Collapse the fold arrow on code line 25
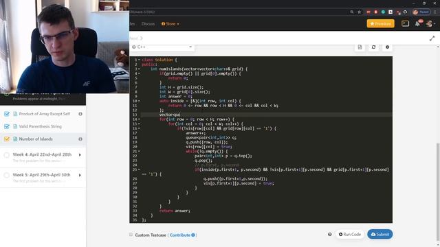The width and height of the screenshot is (440, 247). tap(139, 169)
